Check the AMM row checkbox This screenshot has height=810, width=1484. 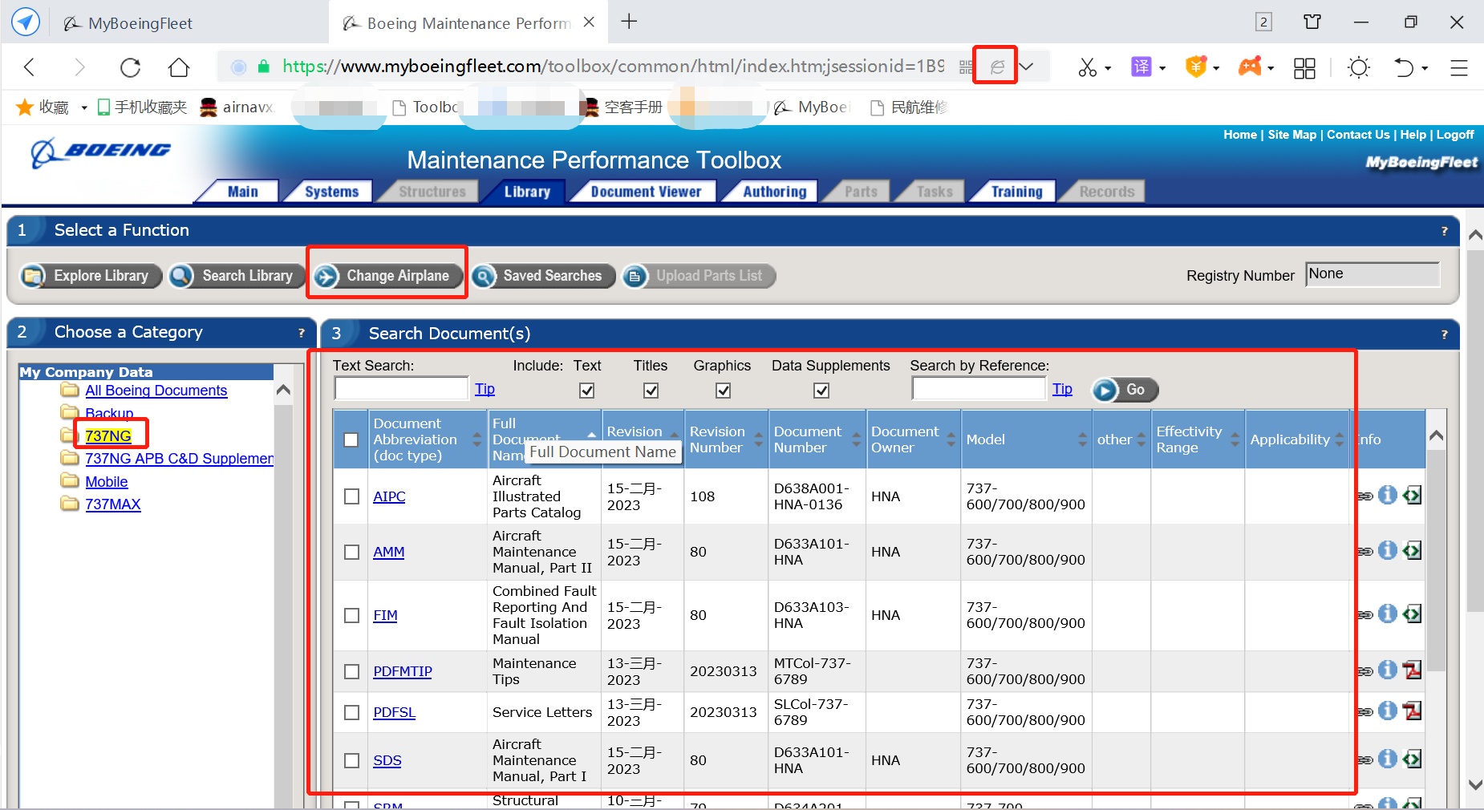tap(351, 552)
